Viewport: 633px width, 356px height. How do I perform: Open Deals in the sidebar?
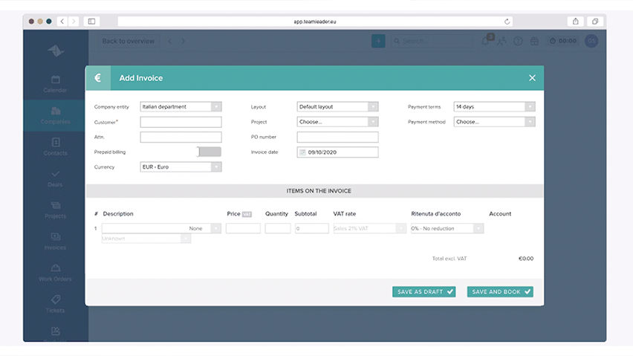click(55, 178)
